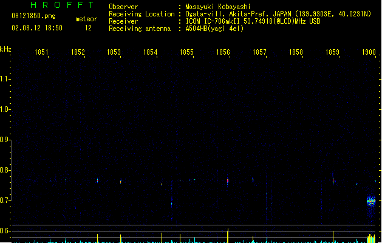Viewport: 382px width, 243px height.
Task: Click the 1852 time axis label
Action: tap(78, 52)
